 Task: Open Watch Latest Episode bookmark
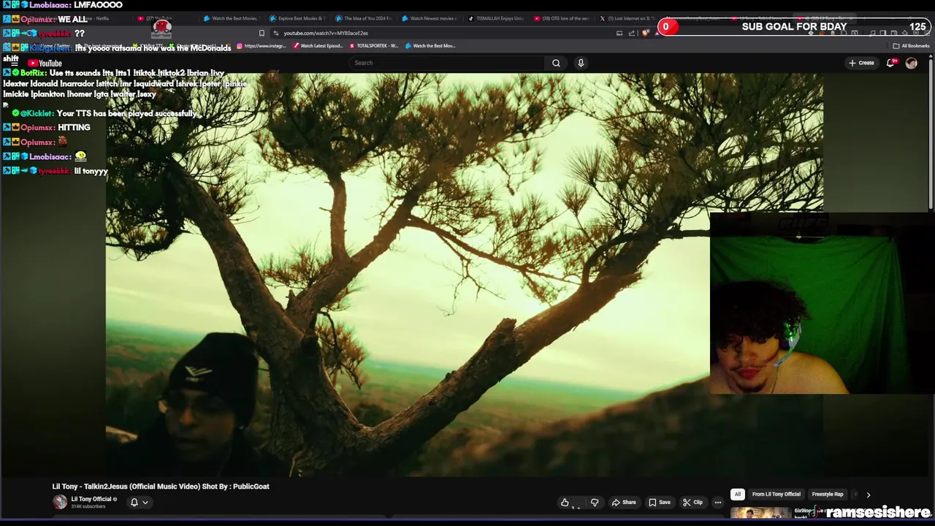pyautogui.click(x=318, y=46)
